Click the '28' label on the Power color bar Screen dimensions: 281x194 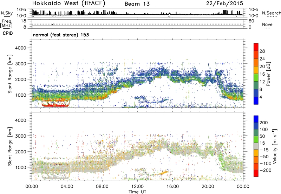(x=262, y=51)
